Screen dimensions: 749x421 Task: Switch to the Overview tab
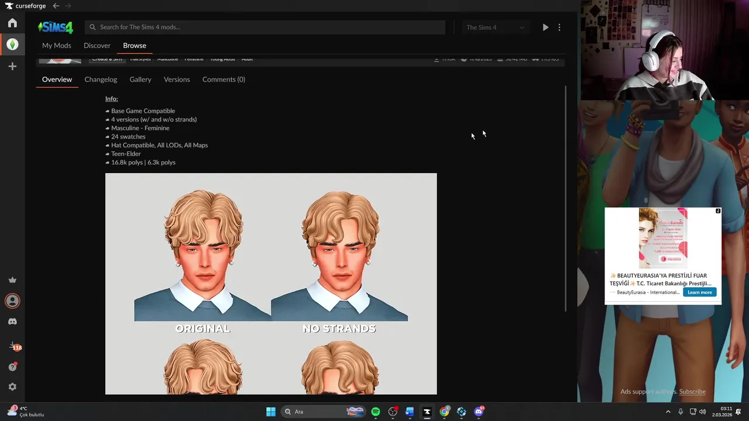57,80
